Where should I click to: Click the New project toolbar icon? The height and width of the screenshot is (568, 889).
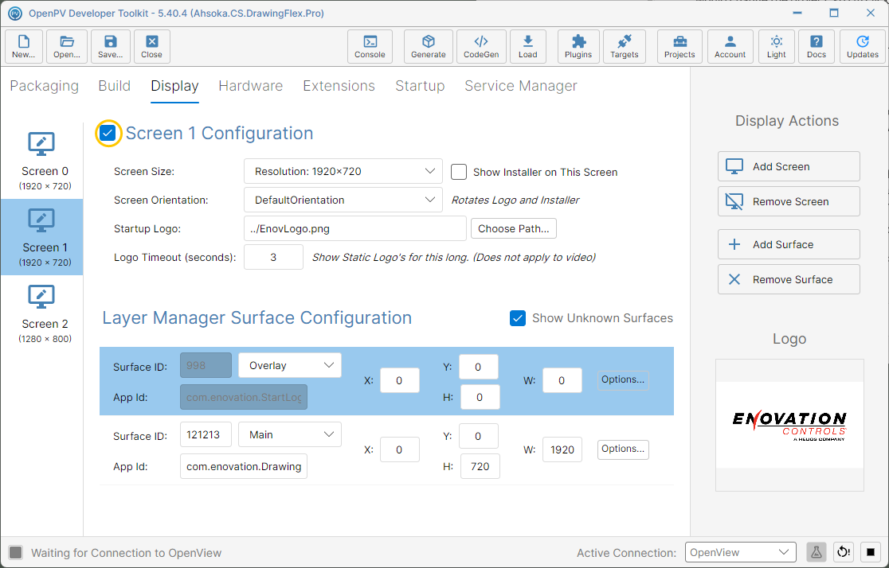pos(24,46)
